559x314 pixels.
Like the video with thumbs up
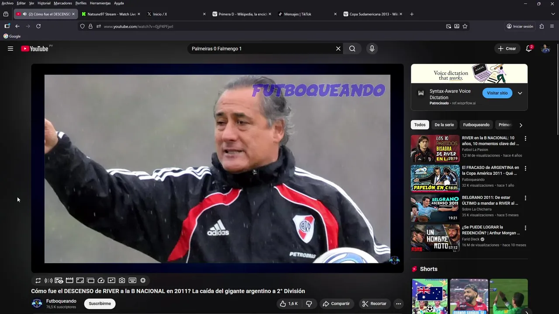[x=289, y=304]
